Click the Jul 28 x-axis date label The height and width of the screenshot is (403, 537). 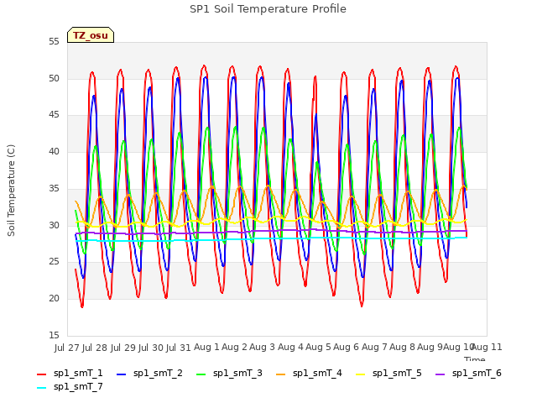(x=95, y=348)
